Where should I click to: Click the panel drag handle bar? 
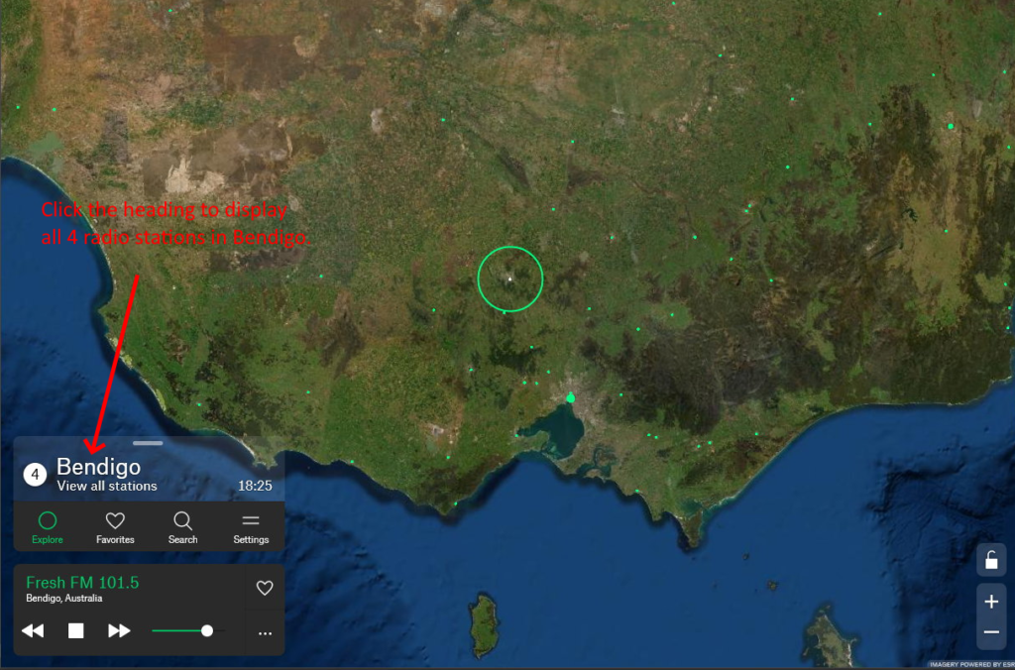point(149,443)
